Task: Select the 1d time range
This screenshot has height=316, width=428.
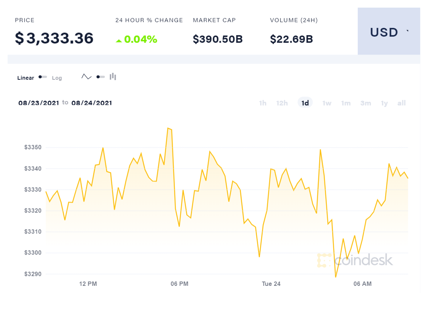Action: (x=305, y=103)
